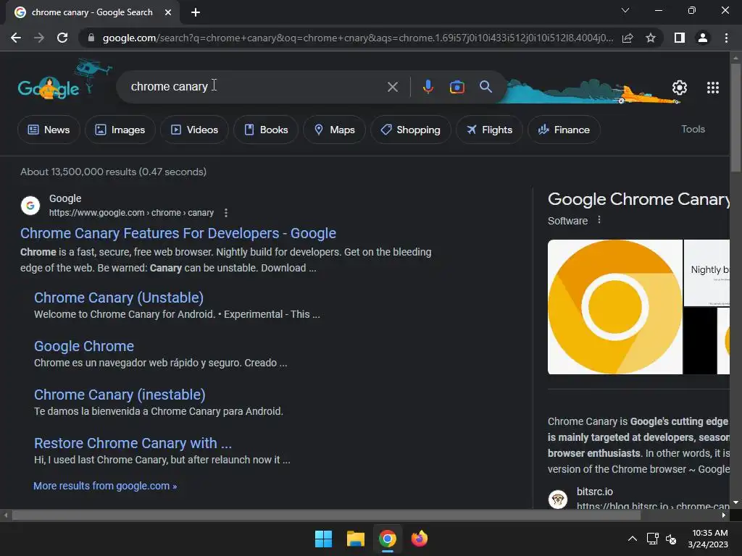Open the clock showing 10:35 AM
742x556 pixels.
tap(708, 539)
